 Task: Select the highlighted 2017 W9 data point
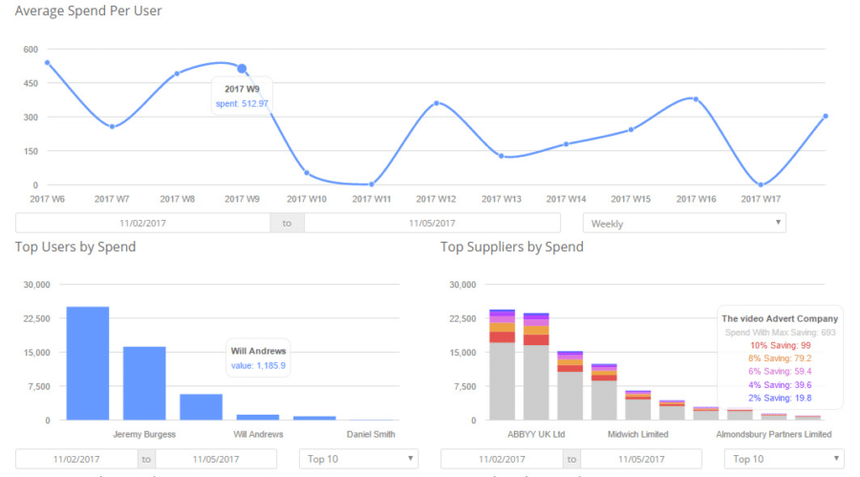[x=242, y=69]
